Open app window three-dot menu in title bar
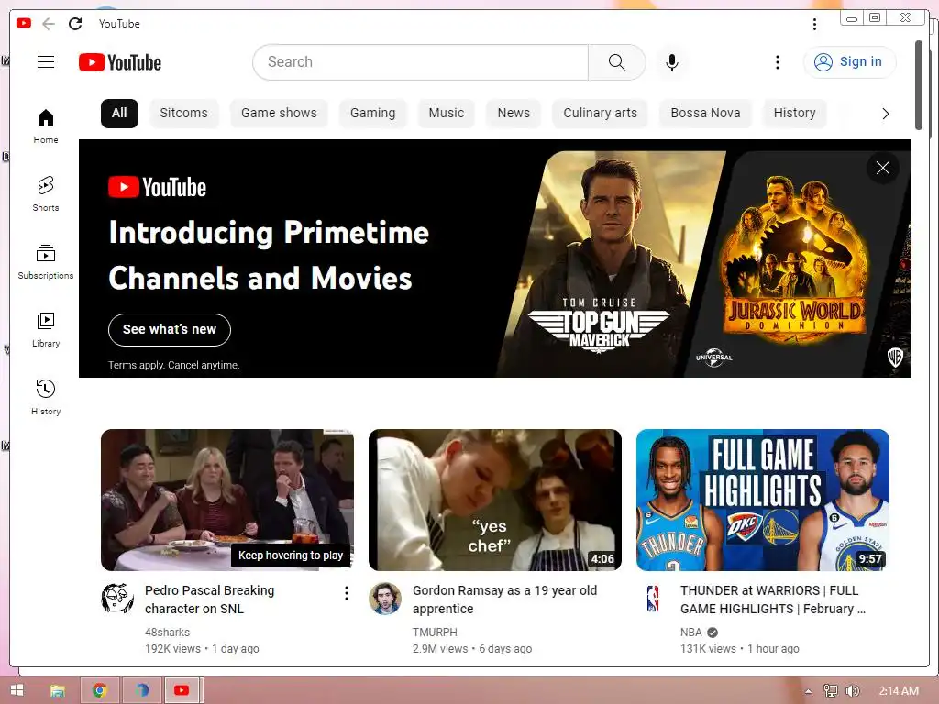 tap(814, 24)
